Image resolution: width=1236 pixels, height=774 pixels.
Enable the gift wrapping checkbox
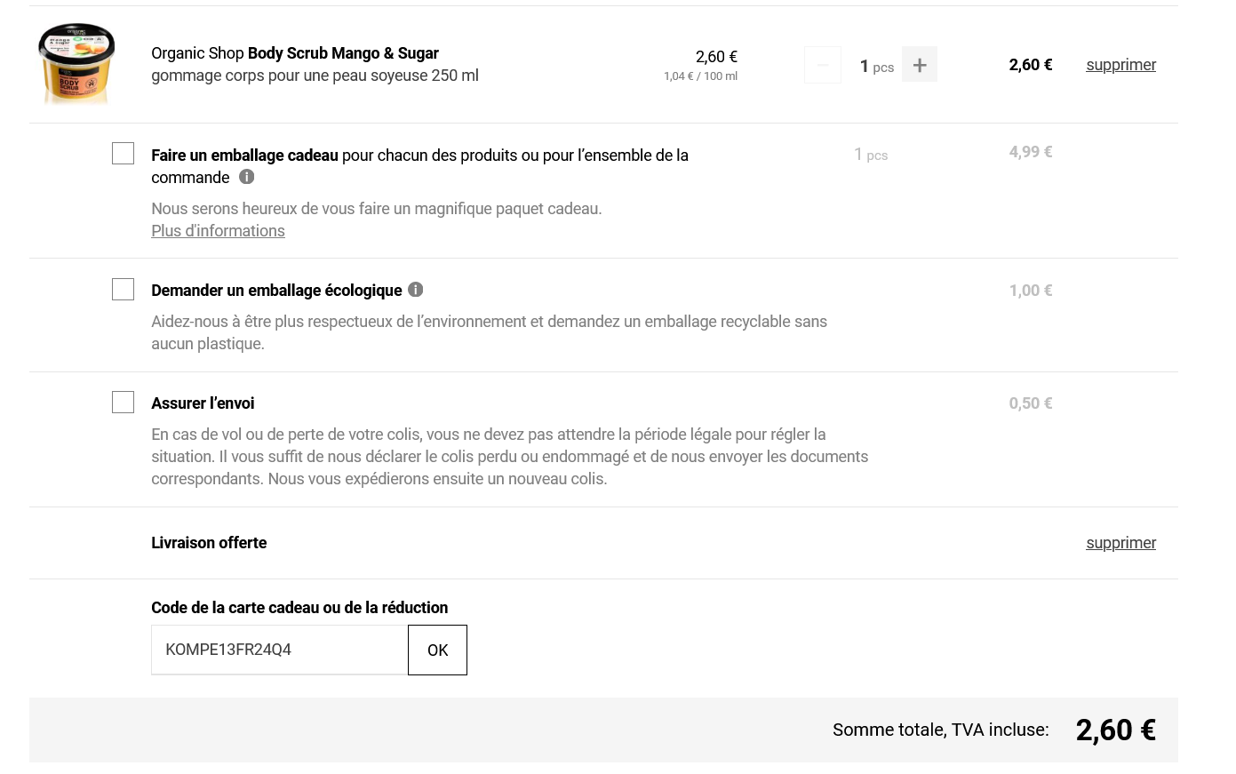pyautogui.click(x=124, y=154)
